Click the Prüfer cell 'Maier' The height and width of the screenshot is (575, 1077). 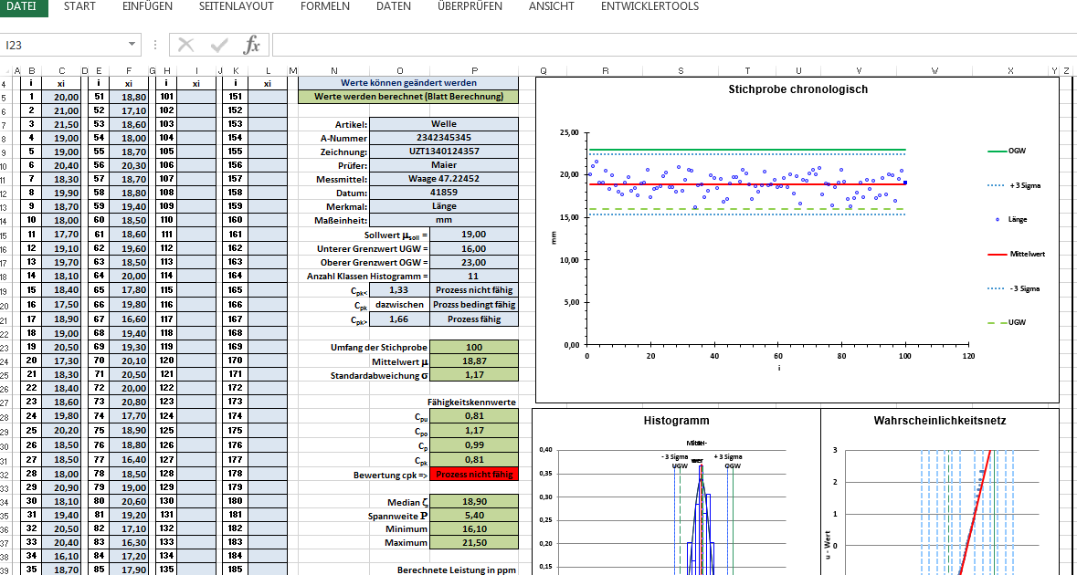tap(444, 165)
